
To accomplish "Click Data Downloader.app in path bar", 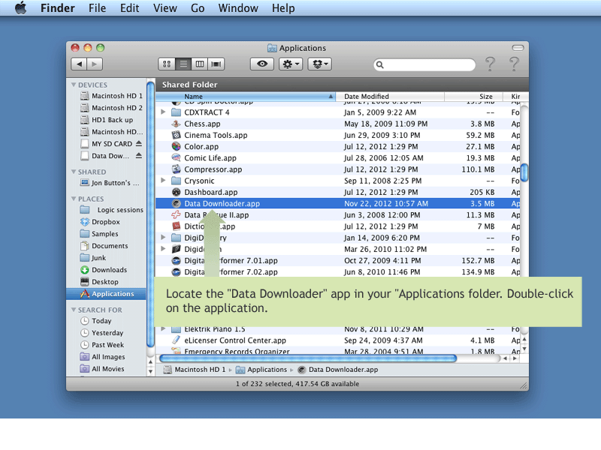I will pyautogui.click(x=337, y=369).
